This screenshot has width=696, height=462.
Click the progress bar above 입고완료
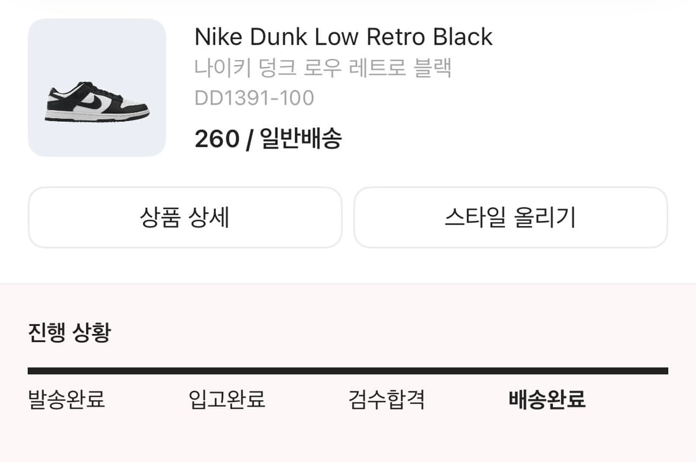point(227,371)
